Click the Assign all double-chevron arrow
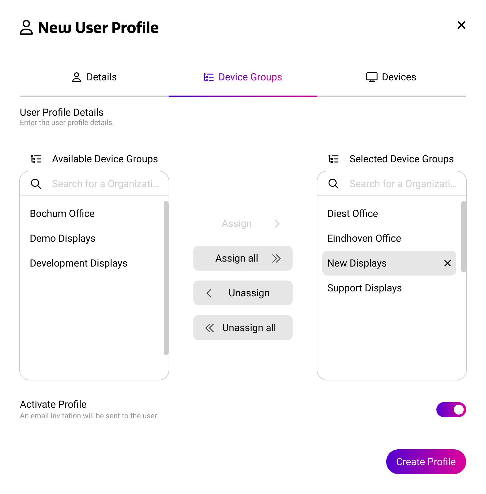Screen dimensions: 486x494 click(276, 258)
